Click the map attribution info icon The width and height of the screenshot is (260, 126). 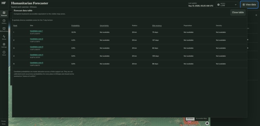click(207, 123)
